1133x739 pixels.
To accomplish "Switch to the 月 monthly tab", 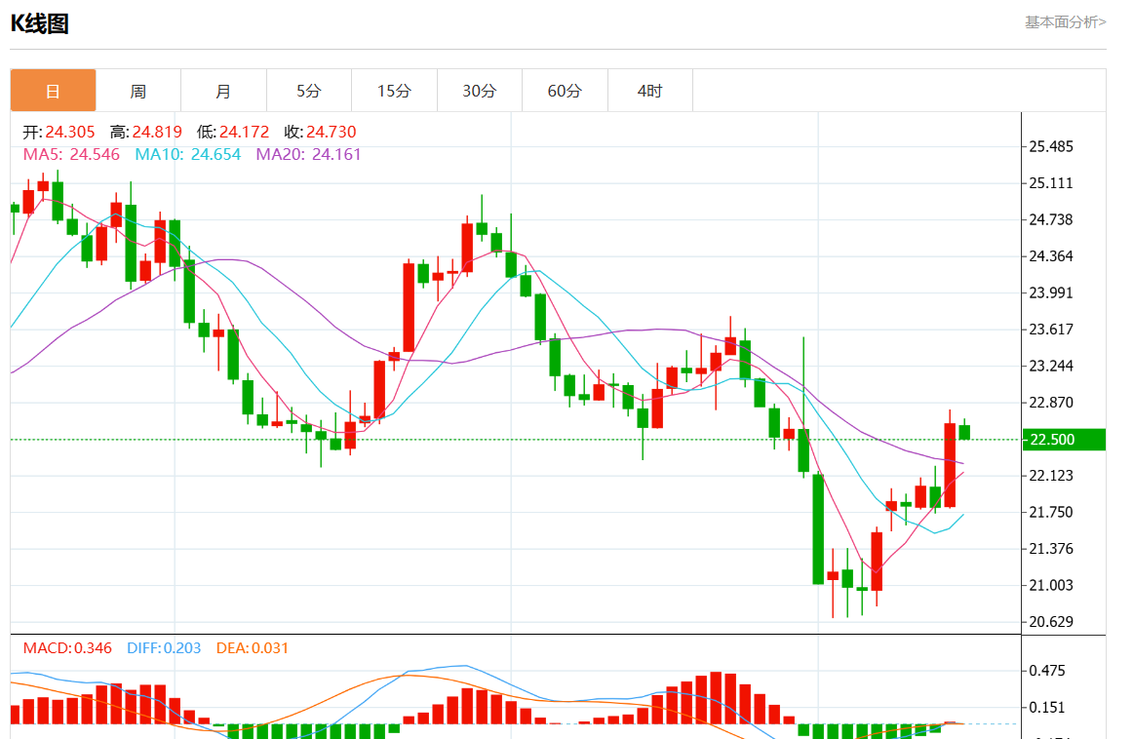I will point(223,91).
